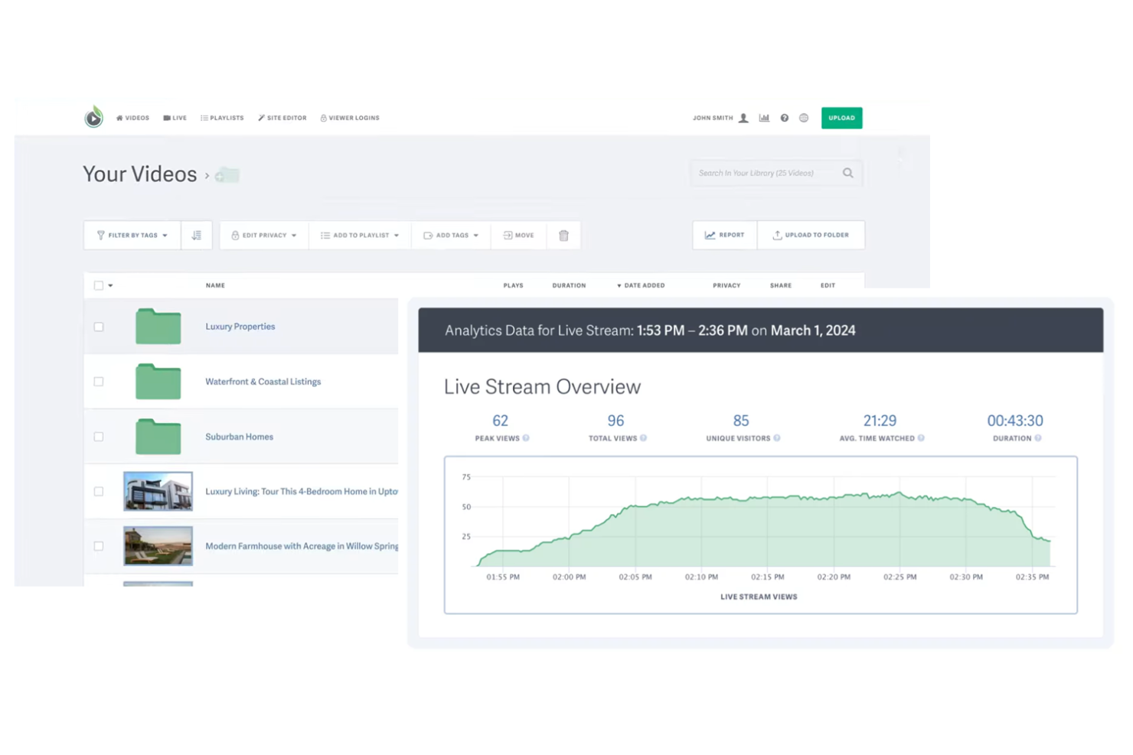1133x755 pixels.
Task: Open the Filter By Tags dropdown
Action: pos(131,235)
